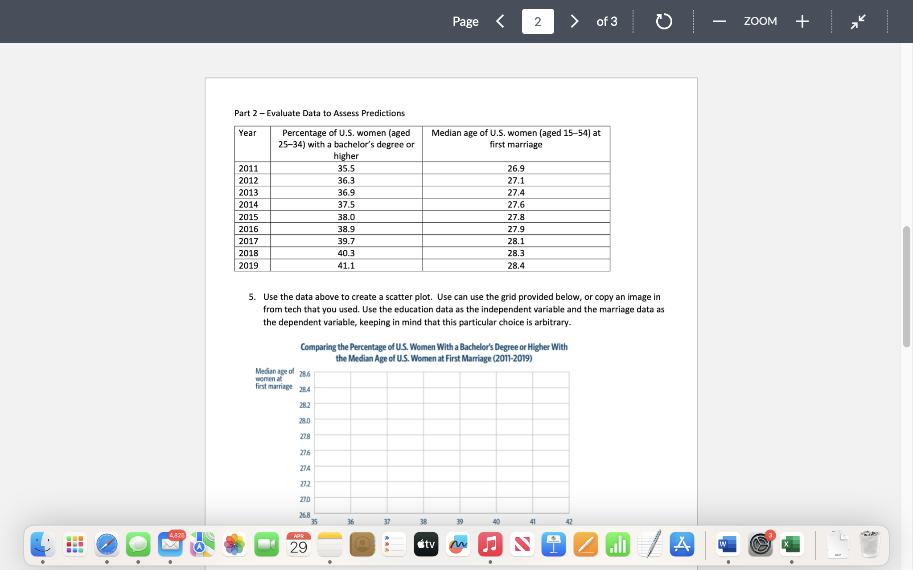Open Calendar showing April 29
Viewport: 913px width, 570px height.
[298, 544]
